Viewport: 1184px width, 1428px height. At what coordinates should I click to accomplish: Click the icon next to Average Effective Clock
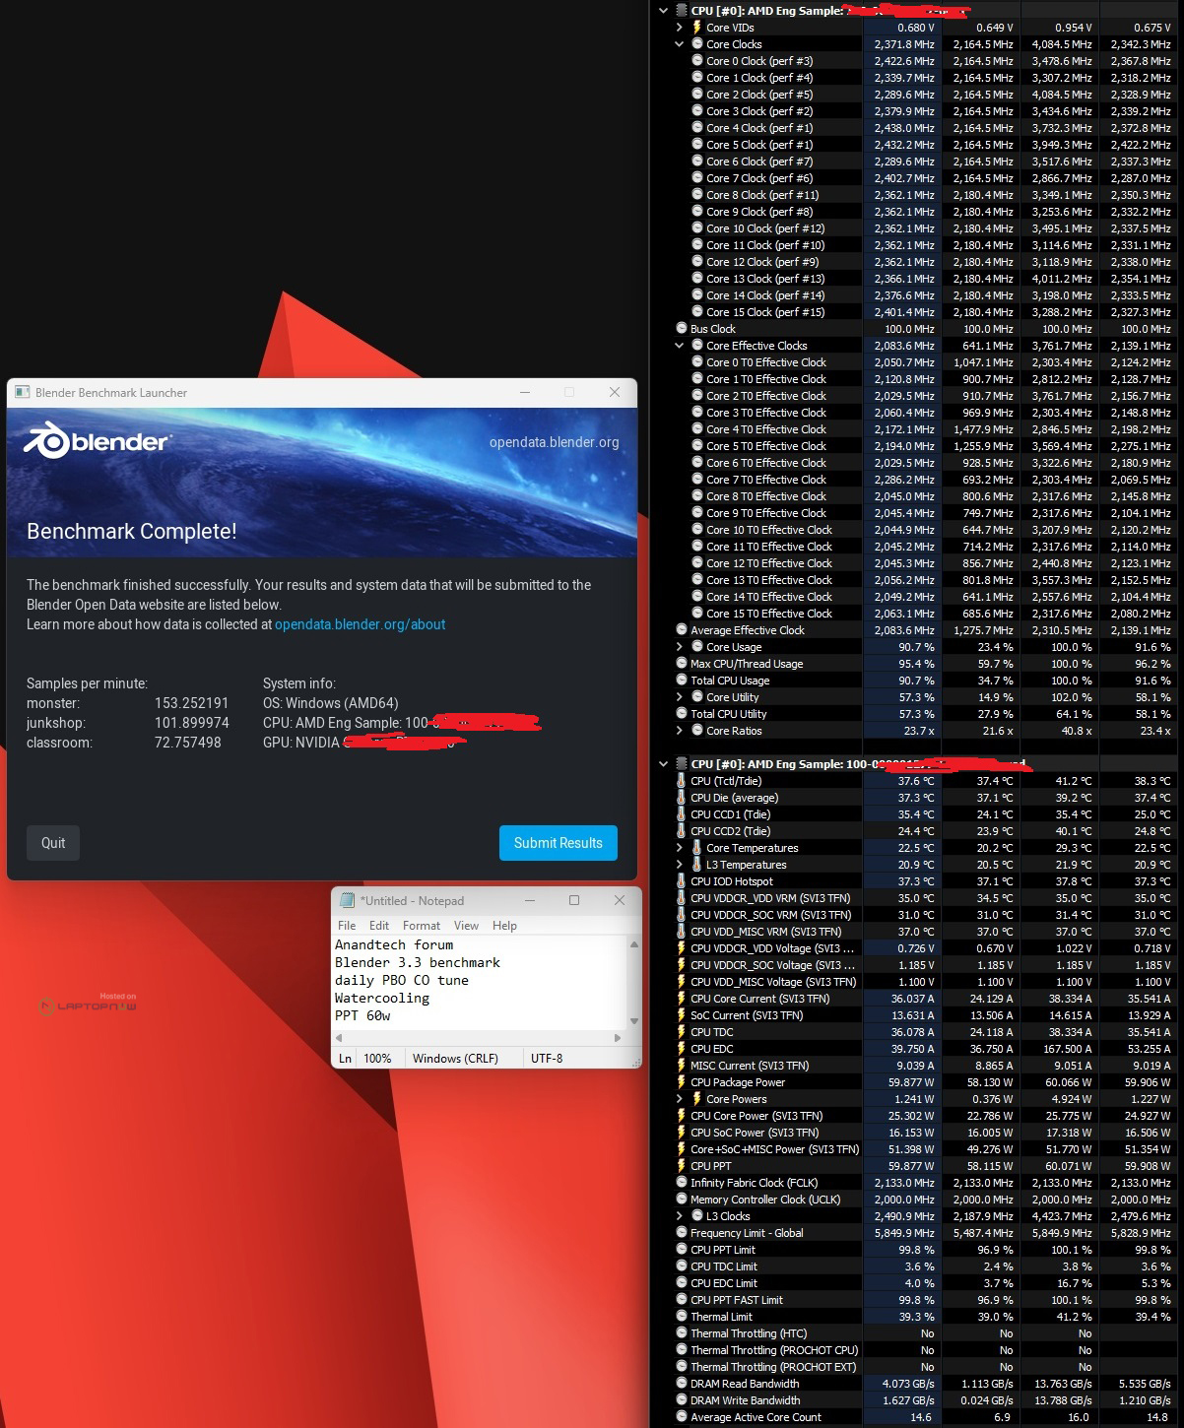(681, 630)
